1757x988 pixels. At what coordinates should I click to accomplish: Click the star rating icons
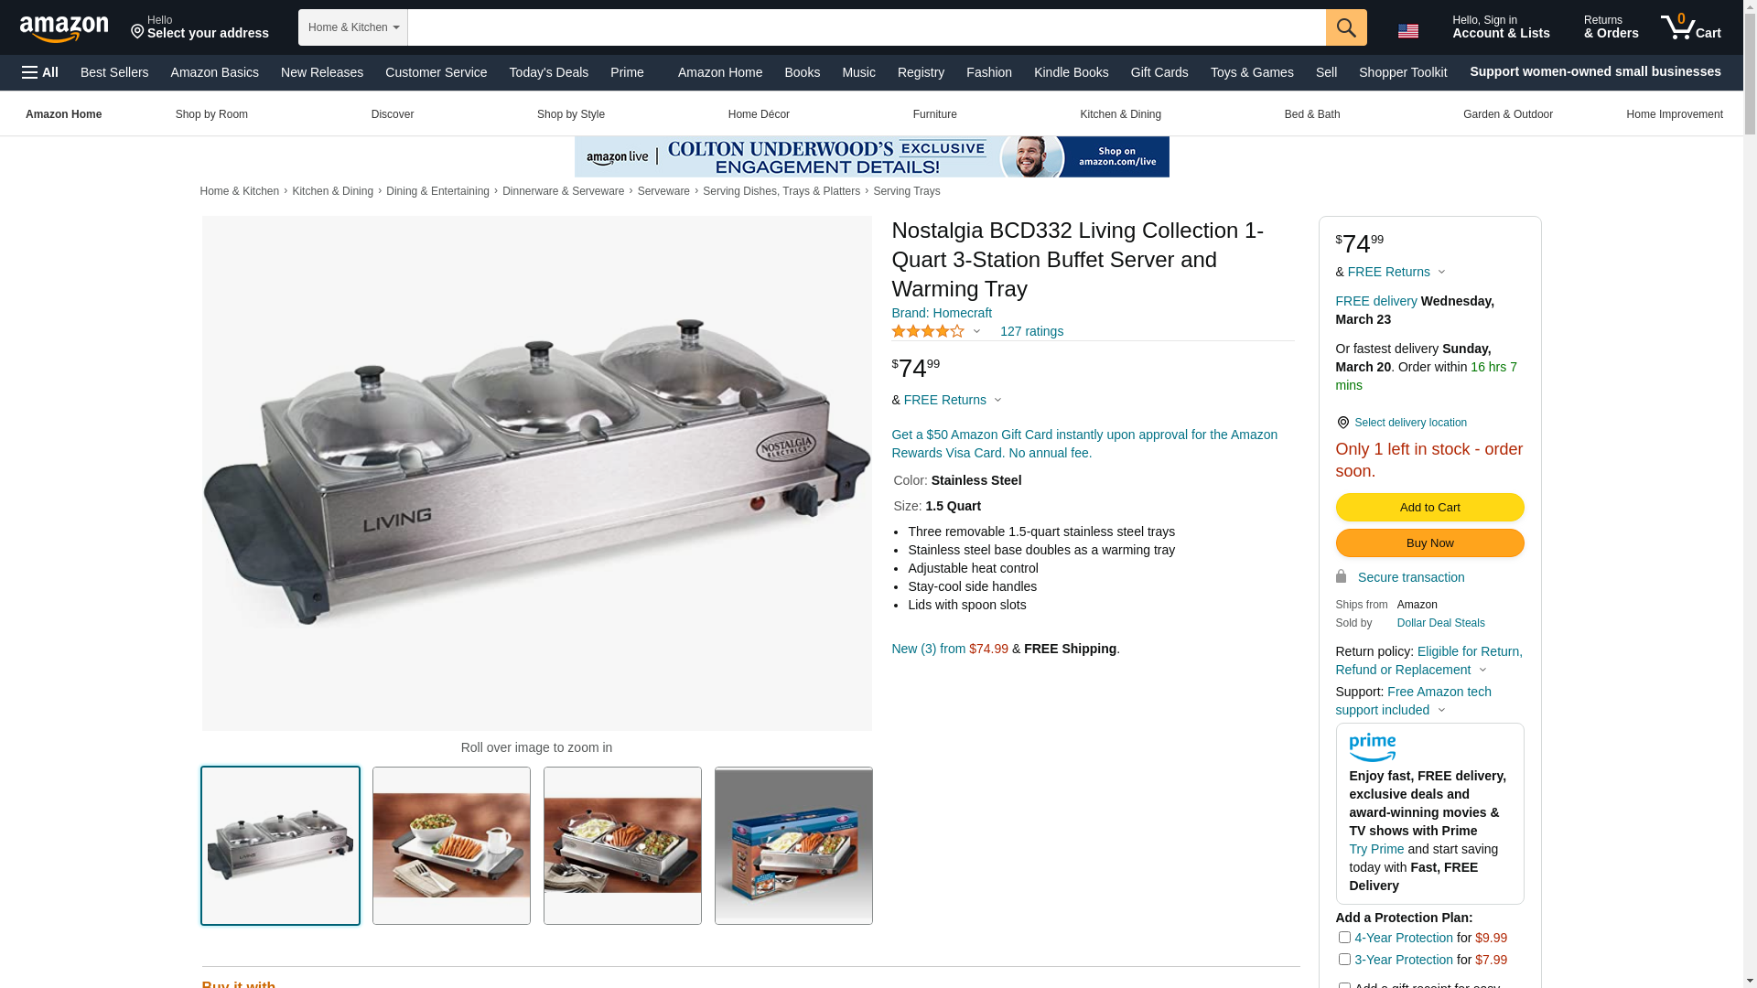click(x=928, y=331)
